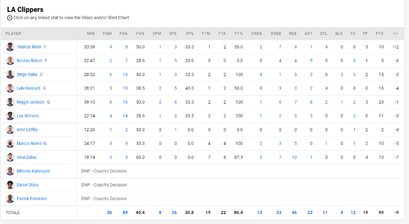The image size is (409, 224).
Task: Click the PLAYER column header
Action: click(14, 33)
